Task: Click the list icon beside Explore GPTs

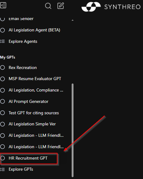Action: tap(2, 169)
